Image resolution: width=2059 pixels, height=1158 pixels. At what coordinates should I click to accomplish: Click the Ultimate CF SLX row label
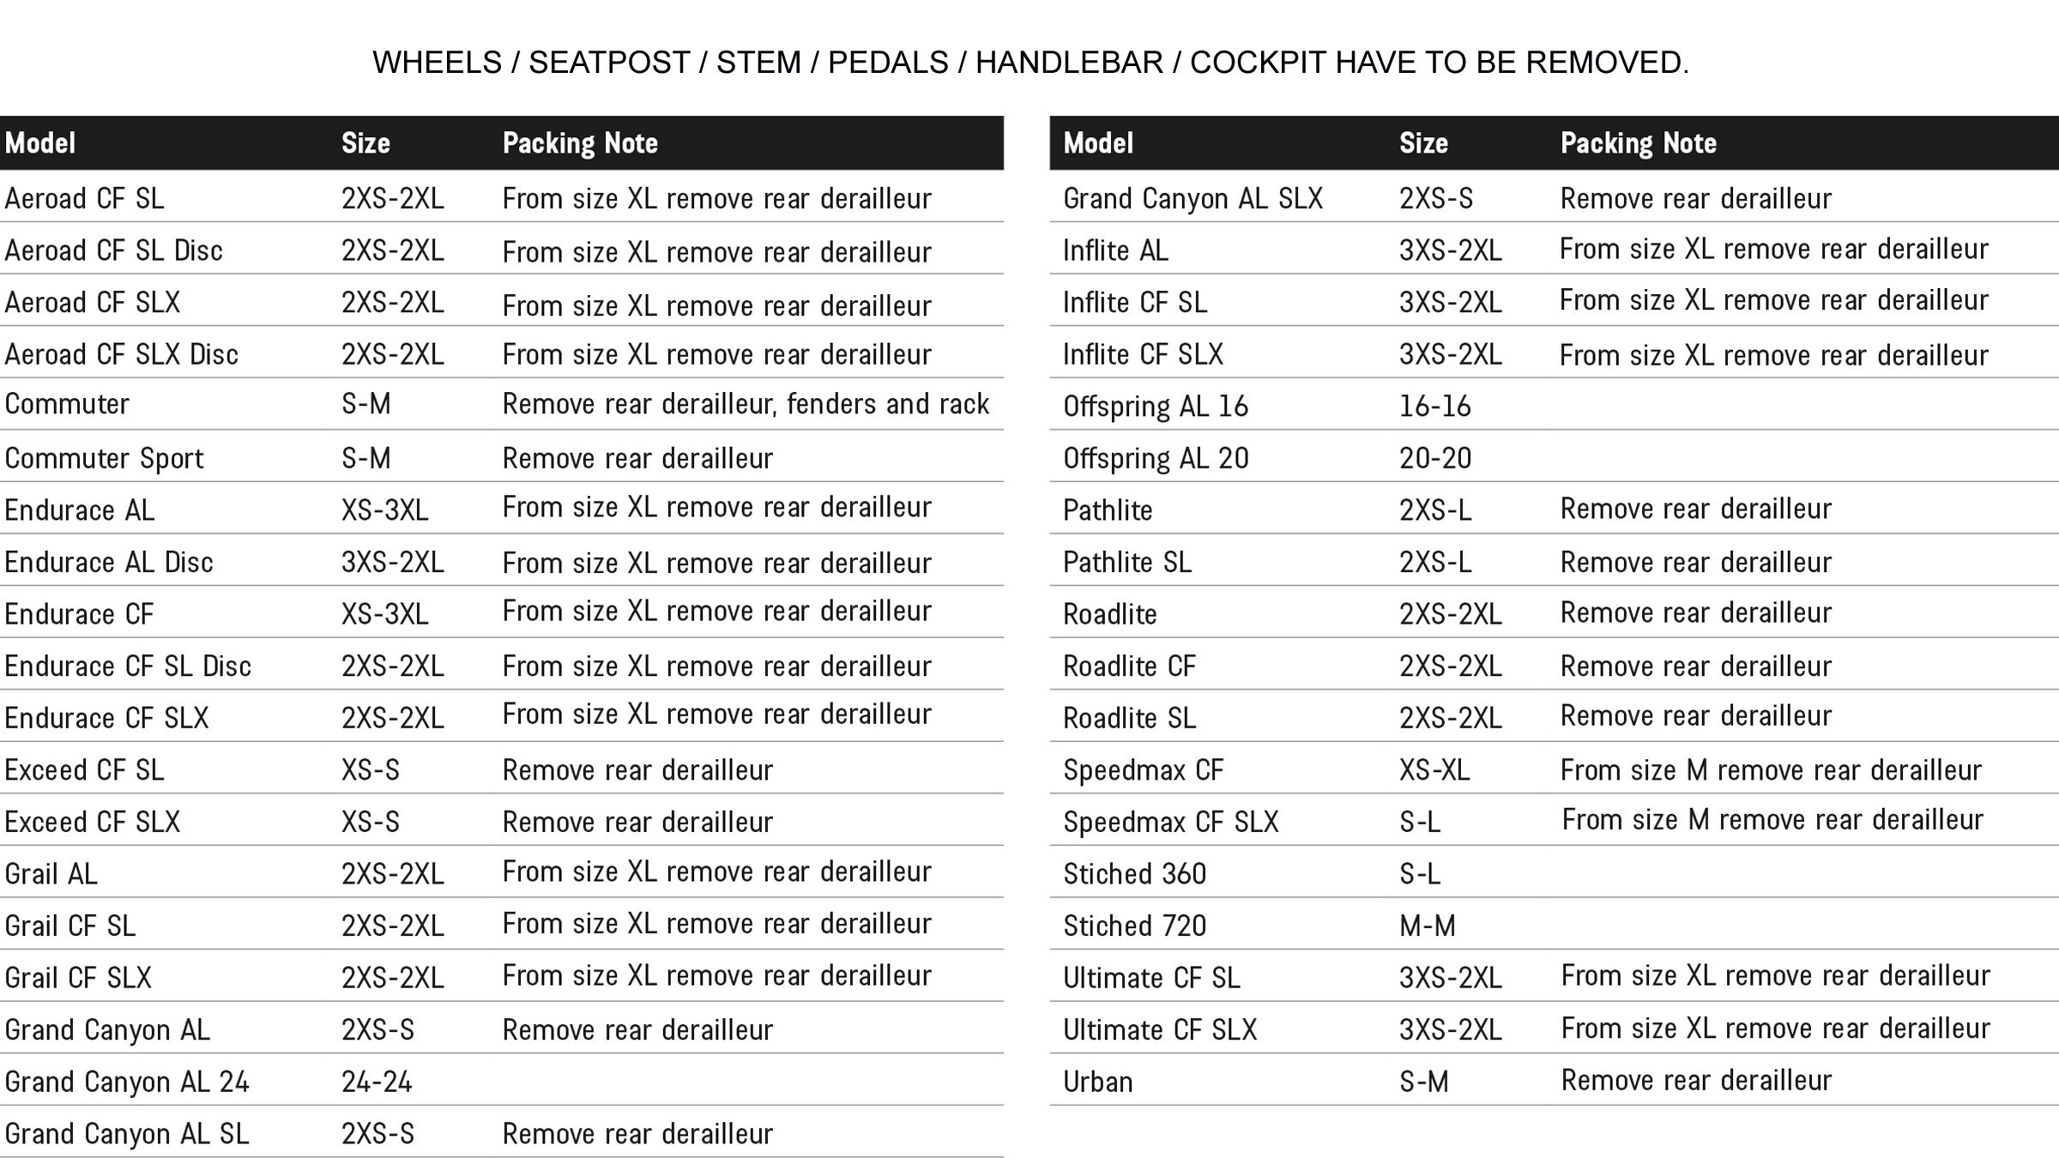pos(1159,1030)
